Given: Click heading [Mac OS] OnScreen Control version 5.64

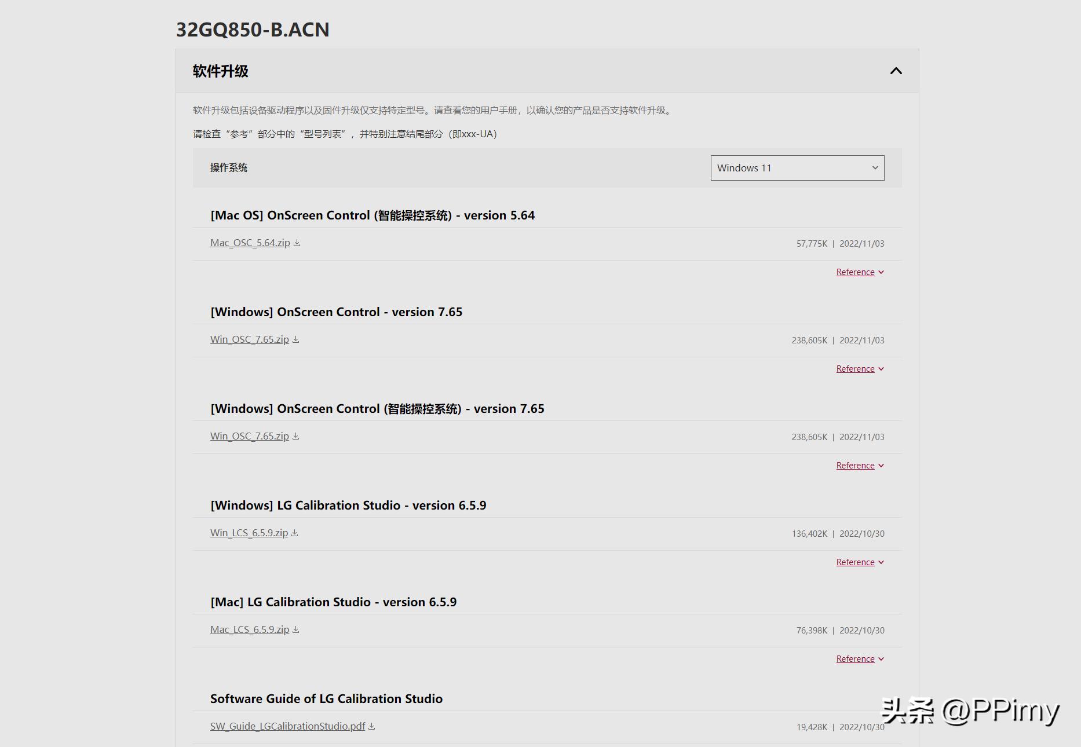Looking at the screenshot, I should click(x=372, y=215).
